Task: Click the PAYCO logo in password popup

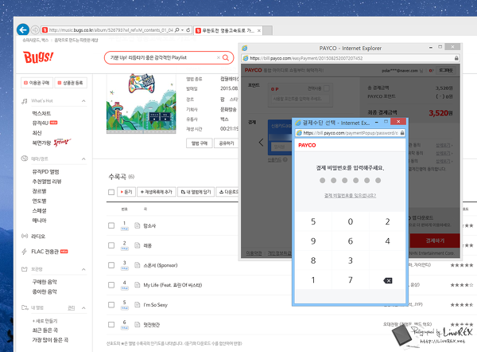Action: 307,145
